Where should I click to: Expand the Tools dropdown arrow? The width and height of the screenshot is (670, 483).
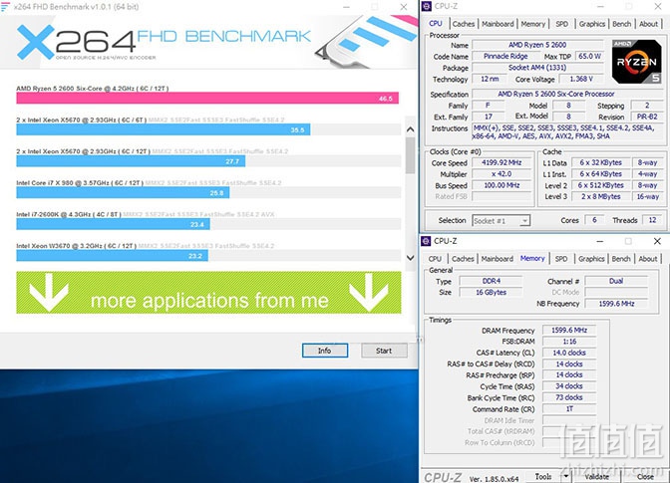(x=565, y=476)
